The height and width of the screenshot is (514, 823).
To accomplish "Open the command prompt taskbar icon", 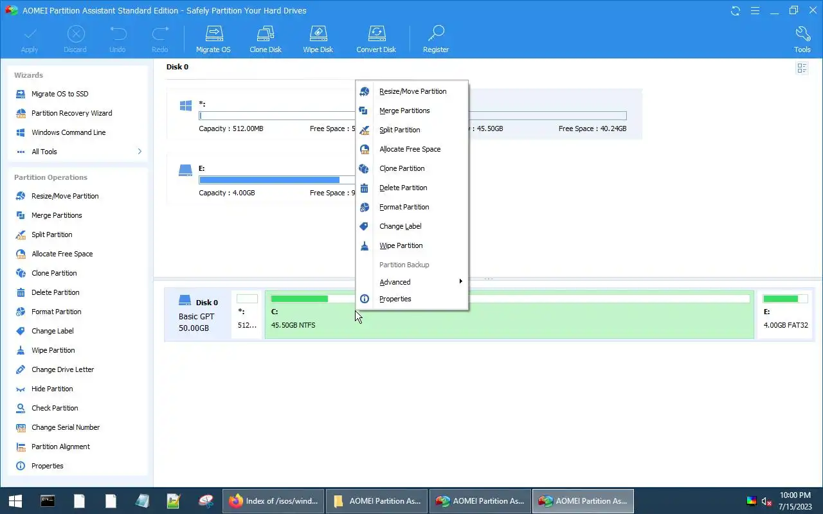I will (x=48, y=501).
